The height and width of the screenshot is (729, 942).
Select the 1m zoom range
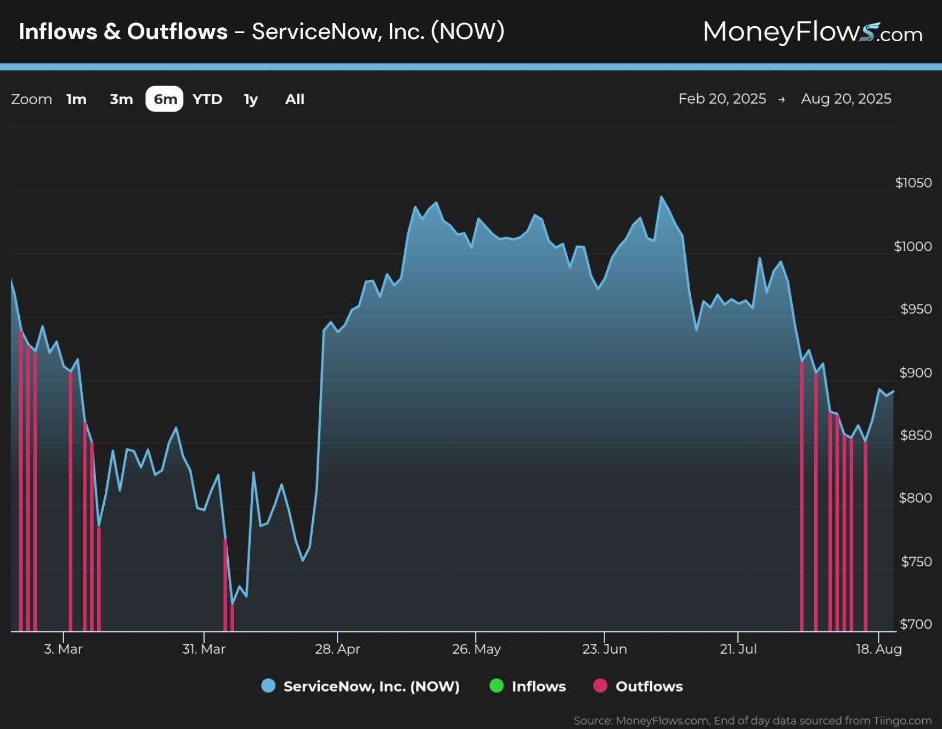pyautogui.click(x=76, y=99)
